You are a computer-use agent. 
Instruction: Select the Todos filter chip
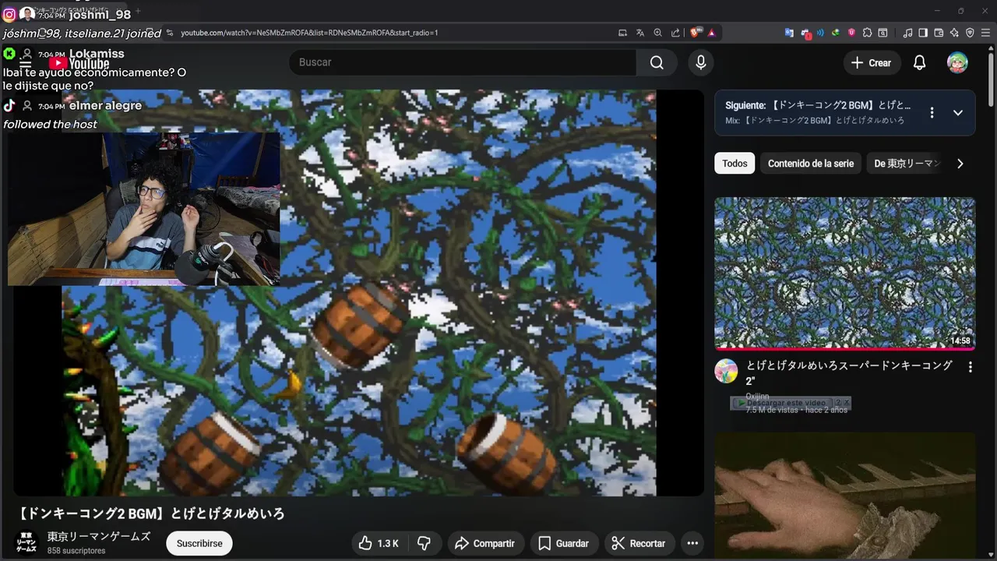(735, 164)
